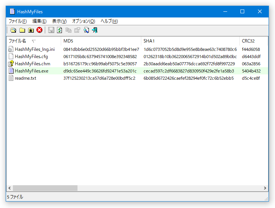Click the HashMyFiles.exe file icon
The height and width of the screenshot is (208, 275).
11,71
